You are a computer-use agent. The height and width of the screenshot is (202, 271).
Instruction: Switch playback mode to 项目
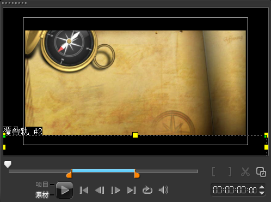[42, 185]
